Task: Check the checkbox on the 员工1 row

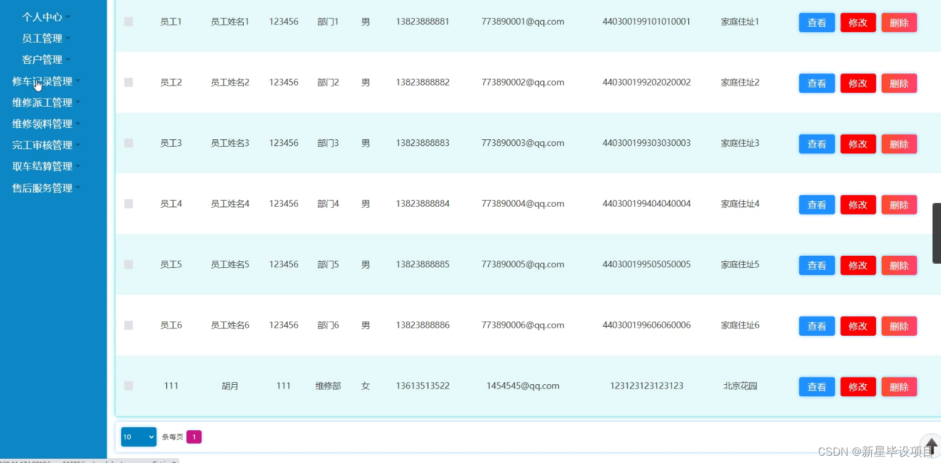Action: tap(128, 22)
